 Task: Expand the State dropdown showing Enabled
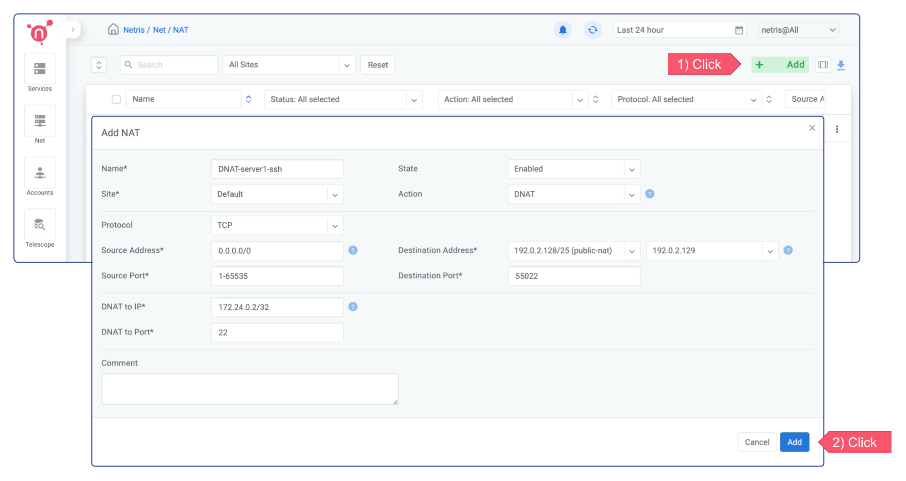click(573, 169)
